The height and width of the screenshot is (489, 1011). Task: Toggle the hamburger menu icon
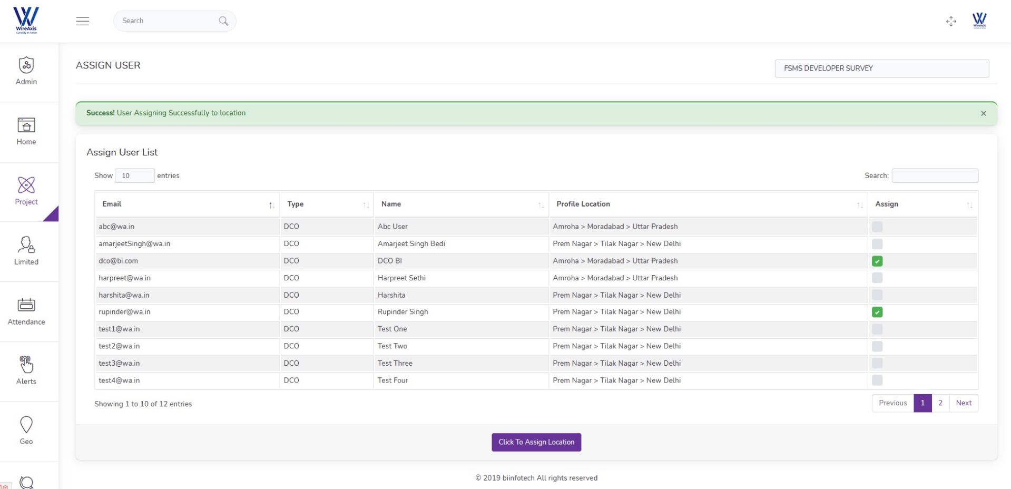click(83, 21)
